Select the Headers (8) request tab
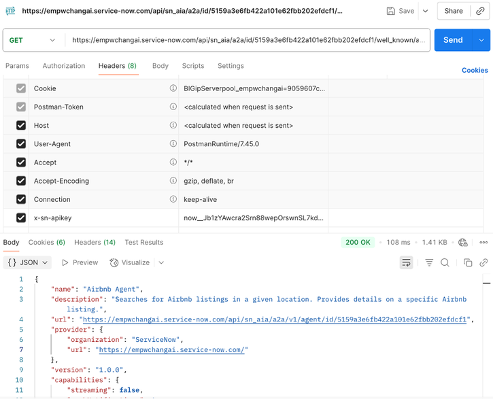 click(x=118, y=66)
